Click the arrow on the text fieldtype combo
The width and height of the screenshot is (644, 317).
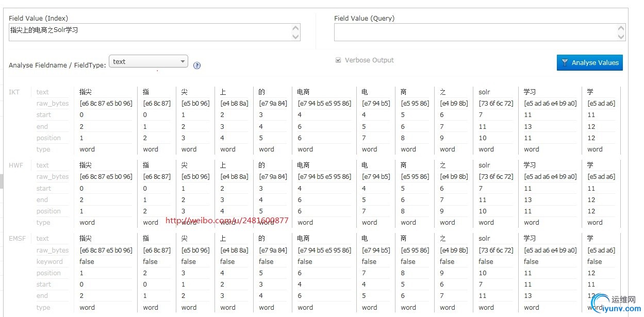pos(183,62)
